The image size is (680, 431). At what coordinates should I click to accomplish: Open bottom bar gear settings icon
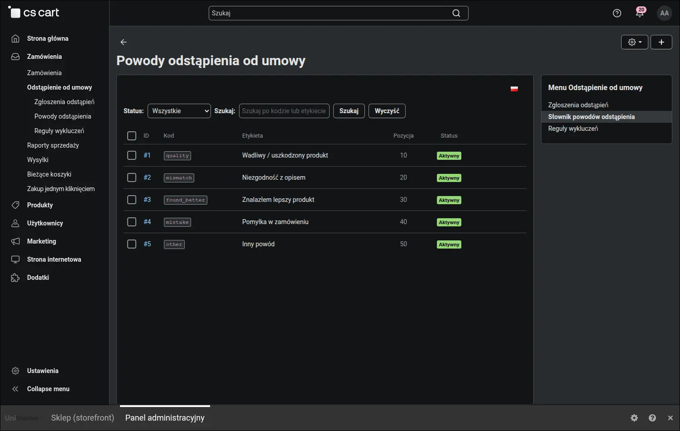tap(634, 418)
